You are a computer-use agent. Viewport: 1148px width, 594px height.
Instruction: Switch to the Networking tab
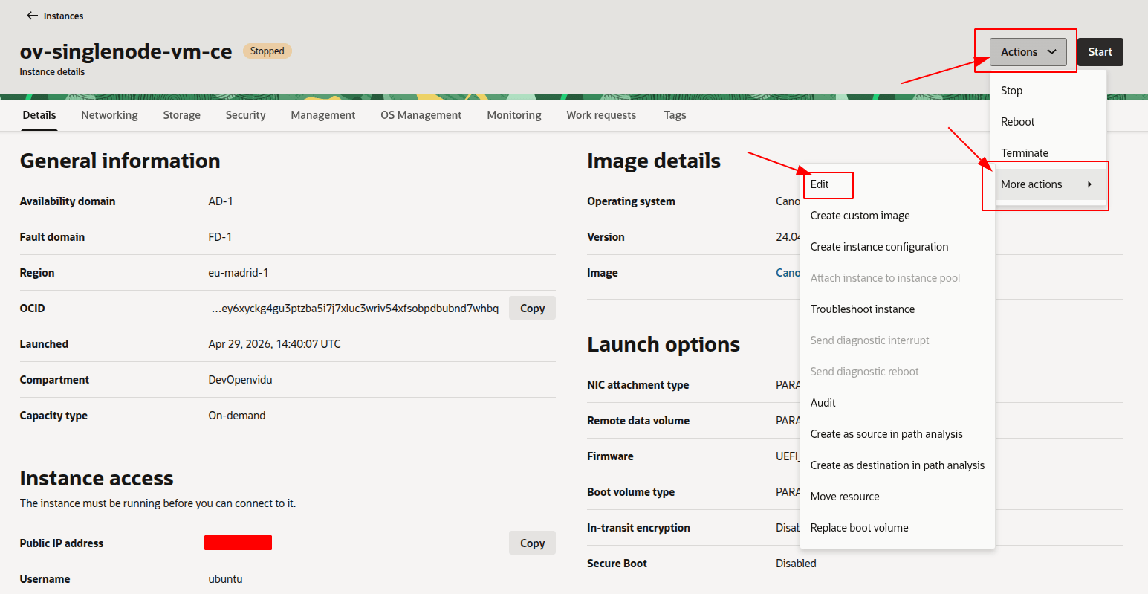[109, 115]
